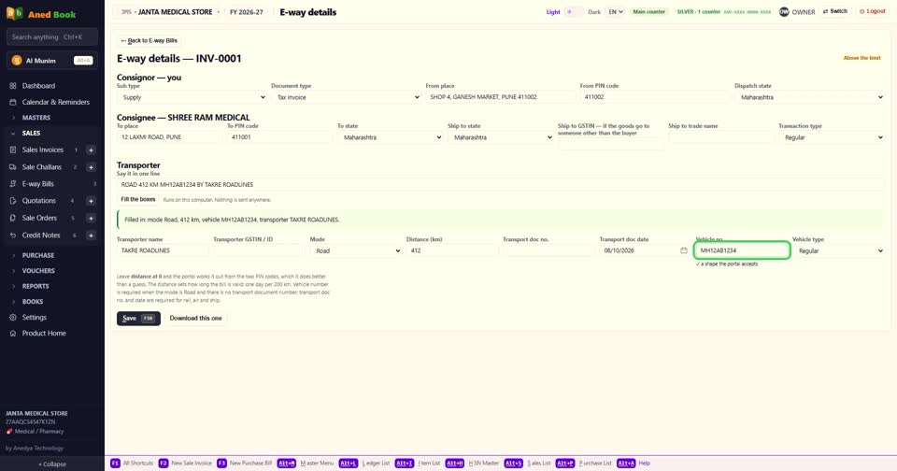Click the Quotations sidebar icon
This screenshot has height=471, width=897.
click(x=12, y=201)
